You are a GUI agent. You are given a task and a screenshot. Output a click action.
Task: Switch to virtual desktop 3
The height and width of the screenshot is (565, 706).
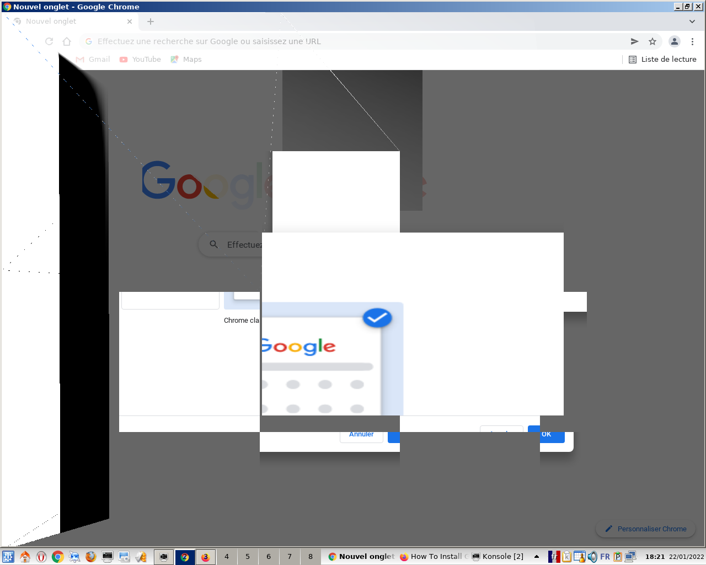206,557
